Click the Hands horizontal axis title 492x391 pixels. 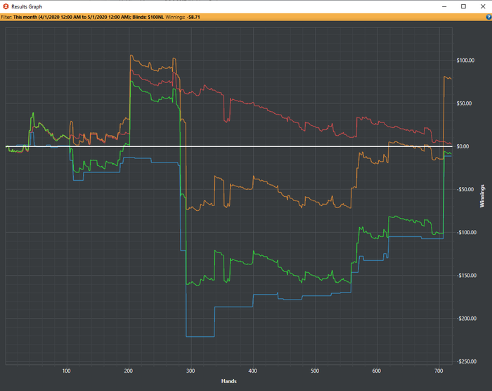point(228,381)
